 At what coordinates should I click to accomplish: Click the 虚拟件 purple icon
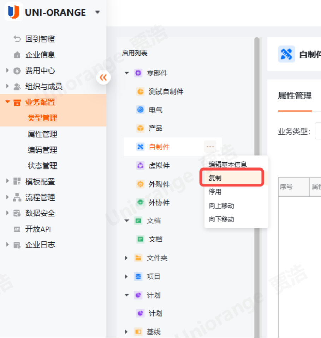[140, 165]
